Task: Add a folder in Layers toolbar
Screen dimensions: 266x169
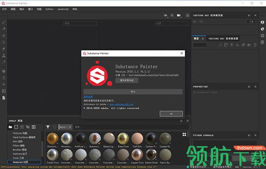Action: pos(249,45)
